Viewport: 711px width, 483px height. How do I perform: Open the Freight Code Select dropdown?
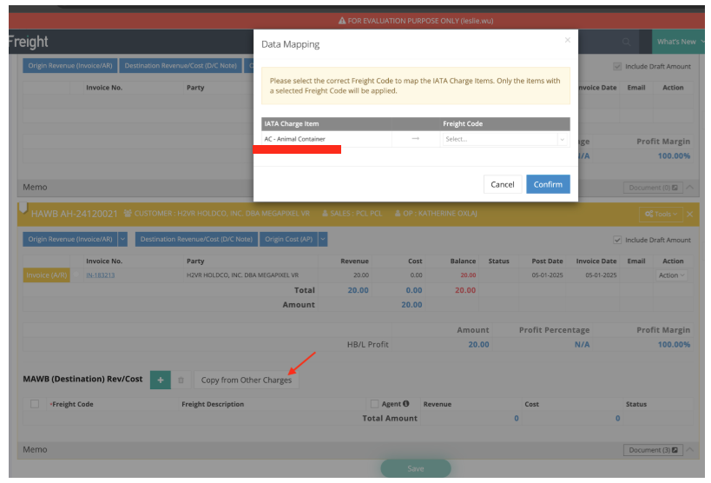(x=505, y=139)
